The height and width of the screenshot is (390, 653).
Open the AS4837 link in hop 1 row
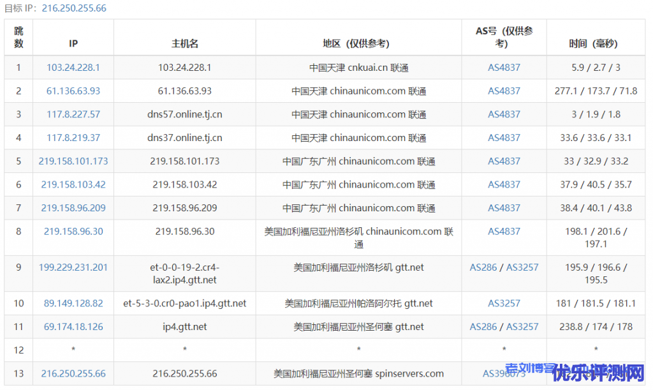click(504, 68)
